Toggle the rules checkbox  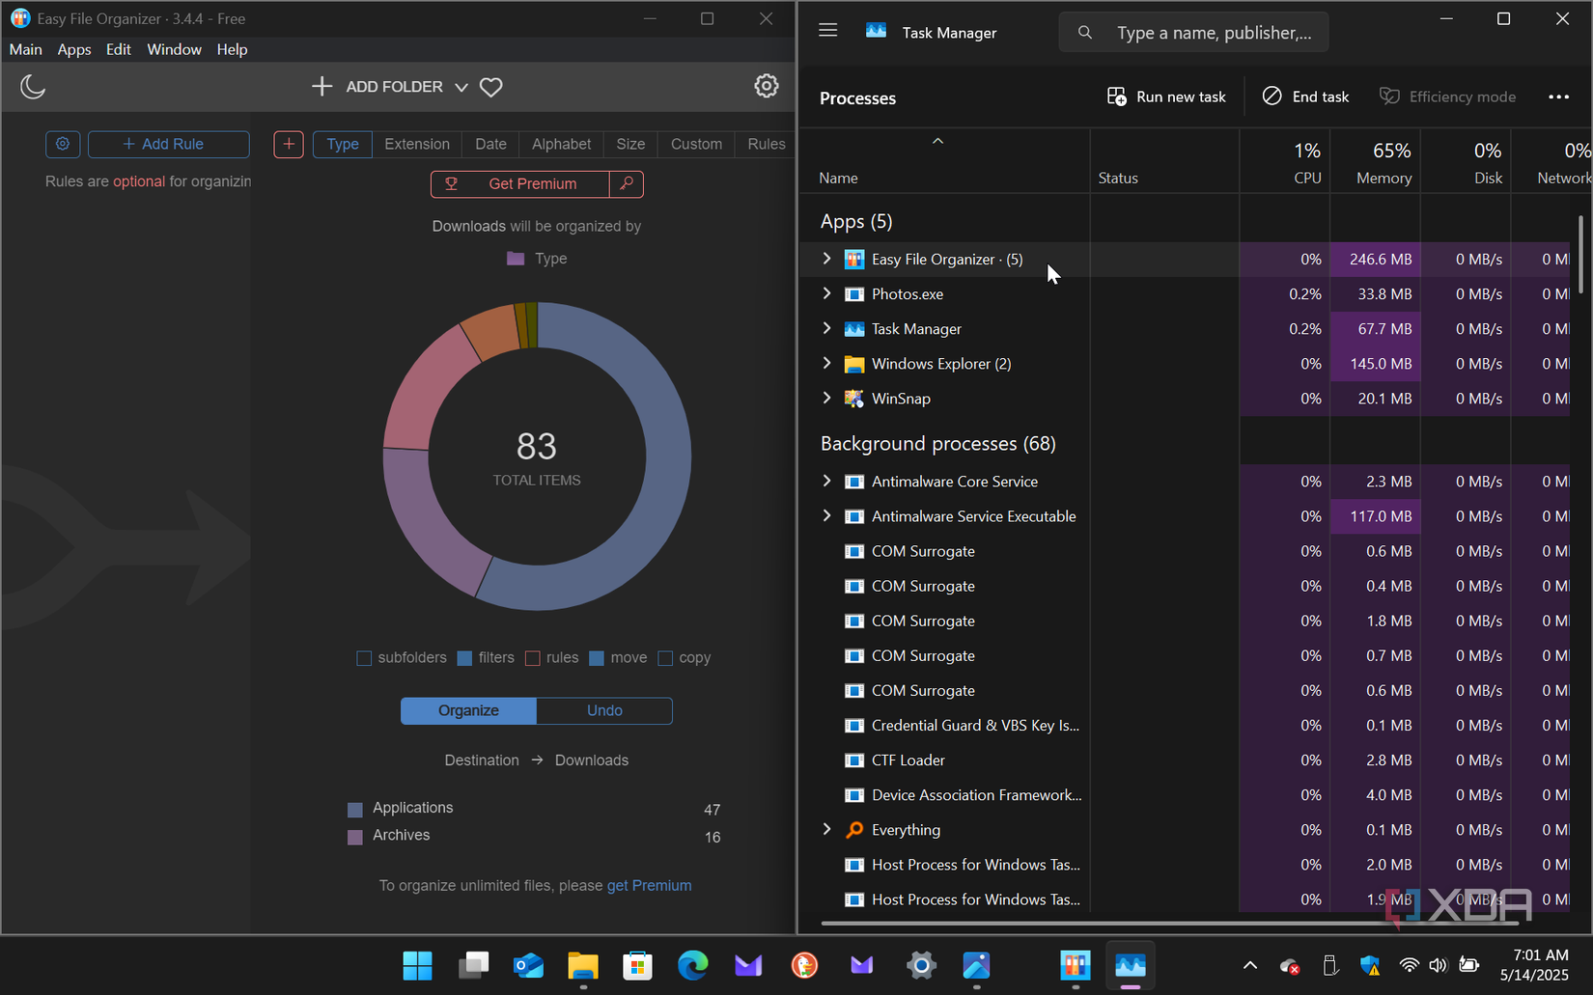click(x=532, y=658)
